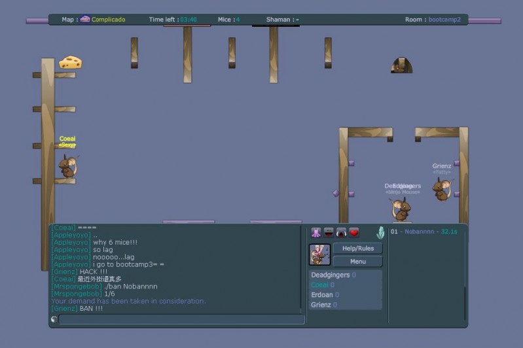Click Shaman label in the top bar
This screenshot has height=348, width=523.
(x=283, y=20)
